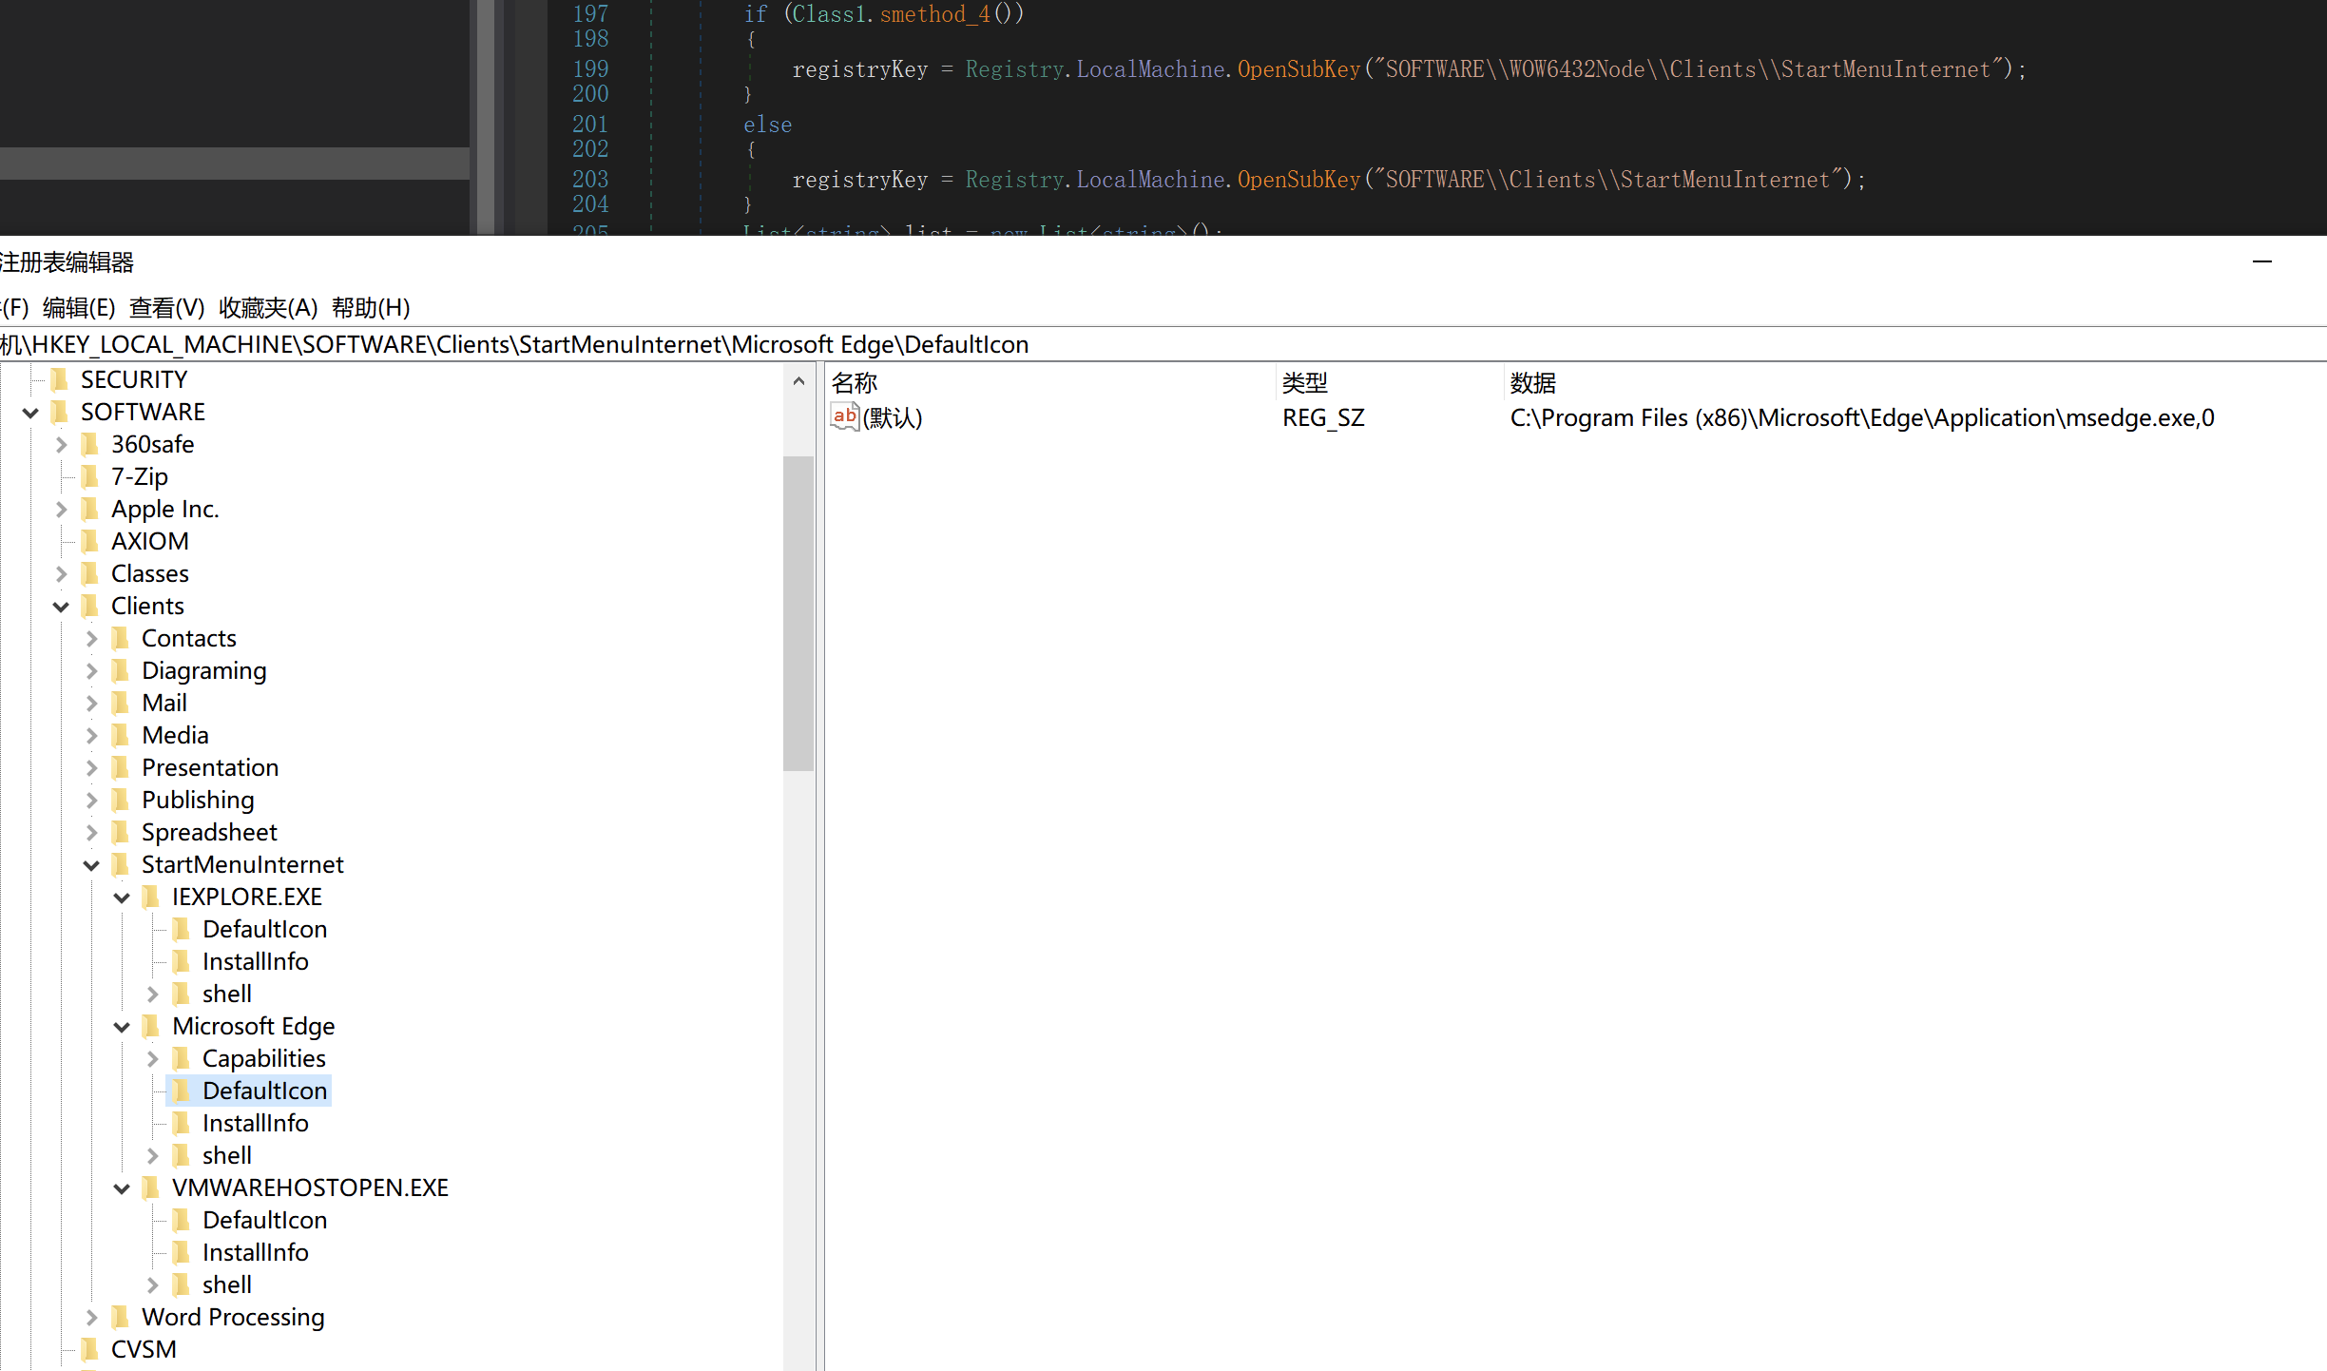Expand the Apple Inc. node

[x=61, y=510]
